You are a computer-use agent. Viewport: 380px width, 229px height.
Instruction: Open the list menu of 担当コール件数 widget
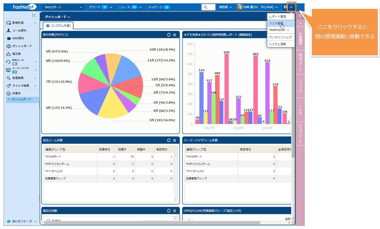tap(174, 140)
